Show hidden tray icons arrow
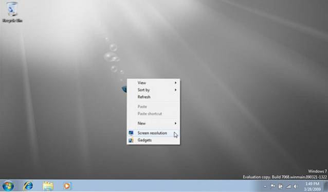The height and width of the screenshot is (192, 328). [265, 186]
